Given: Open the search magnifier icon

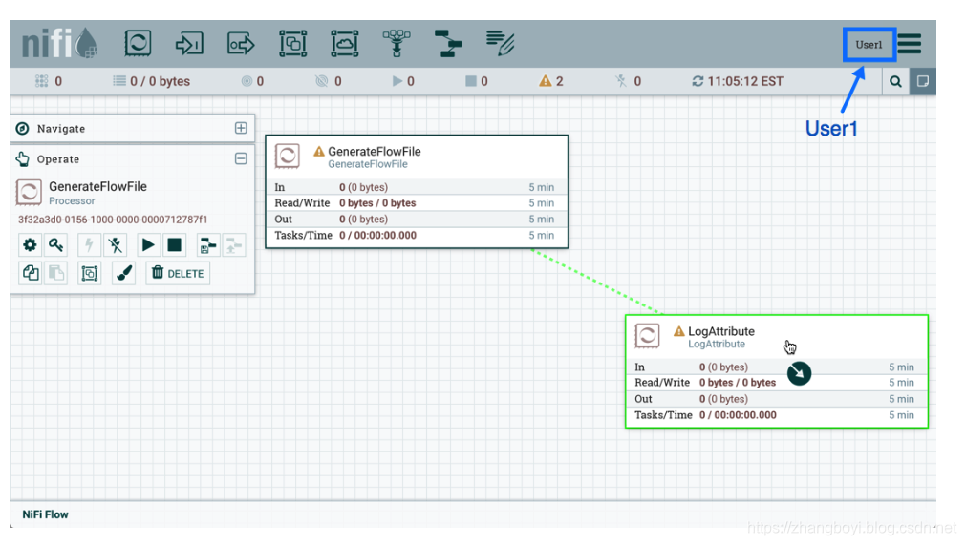Looking at the screenshot, I should click(x=895, y=81).
